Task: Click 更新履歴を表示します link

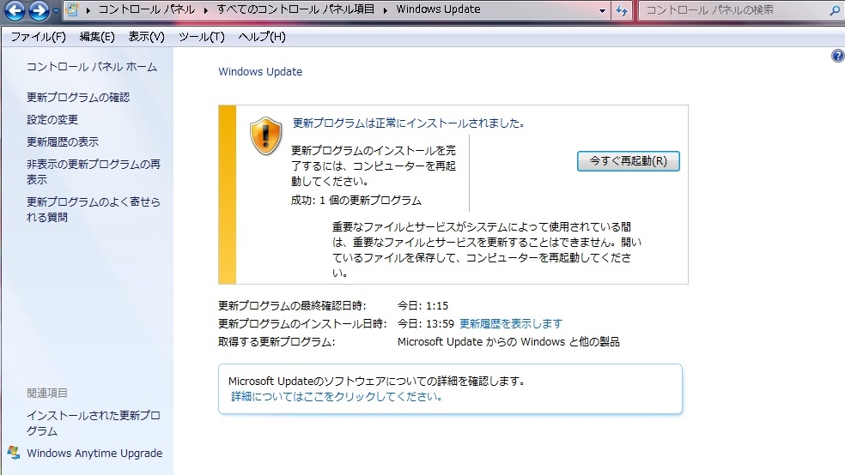Action: (510, 323)
